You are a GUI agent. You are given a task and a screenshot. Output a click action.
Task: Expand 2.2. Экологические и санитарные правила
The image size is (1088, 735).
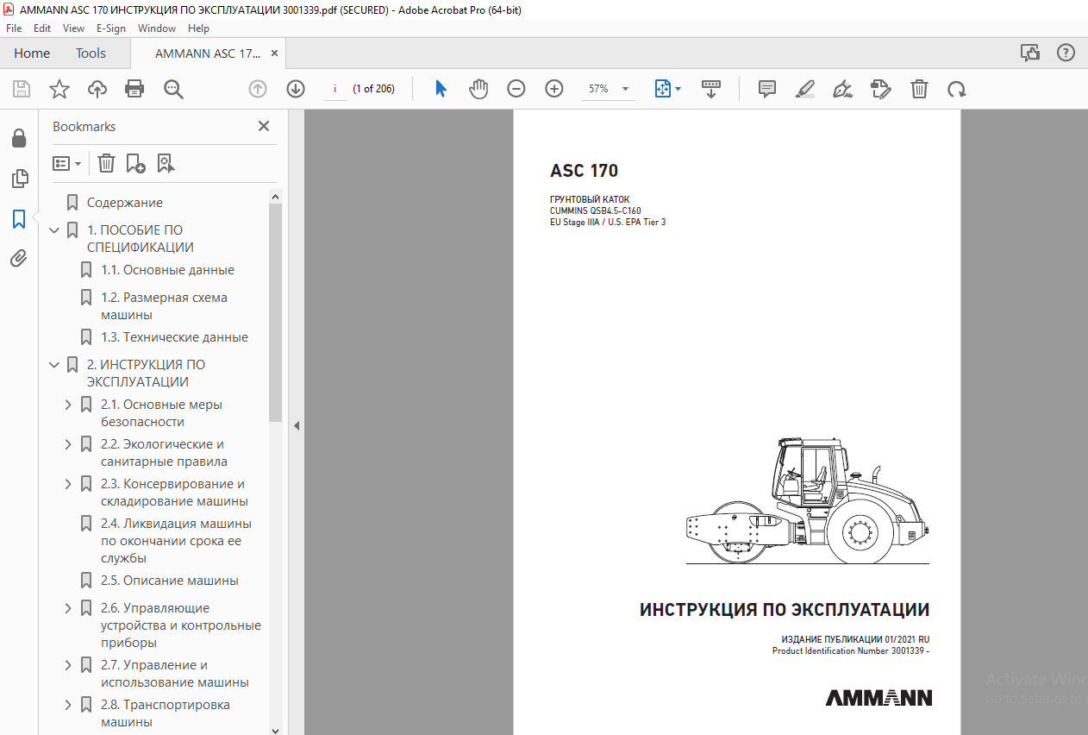click(68, 444)
